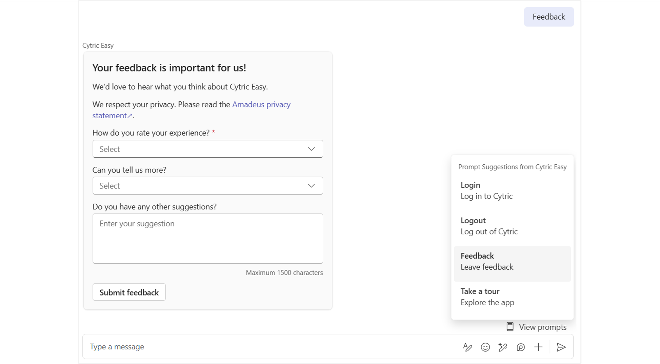Select the Login prompt suggestion

[512, 191]
